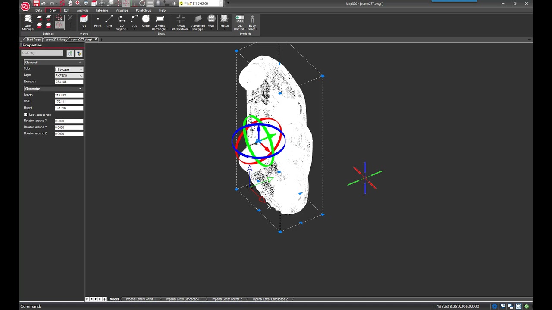The height and width of the screenshot is (310, 552).
Task: Open the Analysis ribbon tab
Action: (82, 10)
